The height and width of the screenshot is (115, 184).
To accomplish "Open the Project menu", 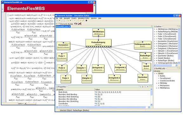I will pyautogui.click(x=74, y=18).
